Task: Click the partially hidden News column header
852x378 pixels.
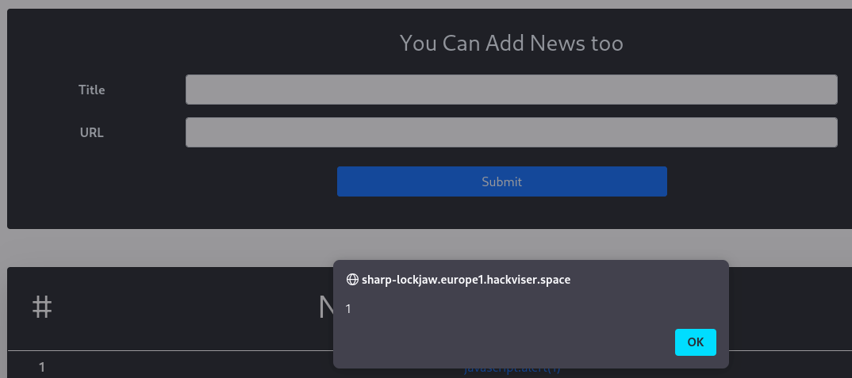Action: click(325, 307)
